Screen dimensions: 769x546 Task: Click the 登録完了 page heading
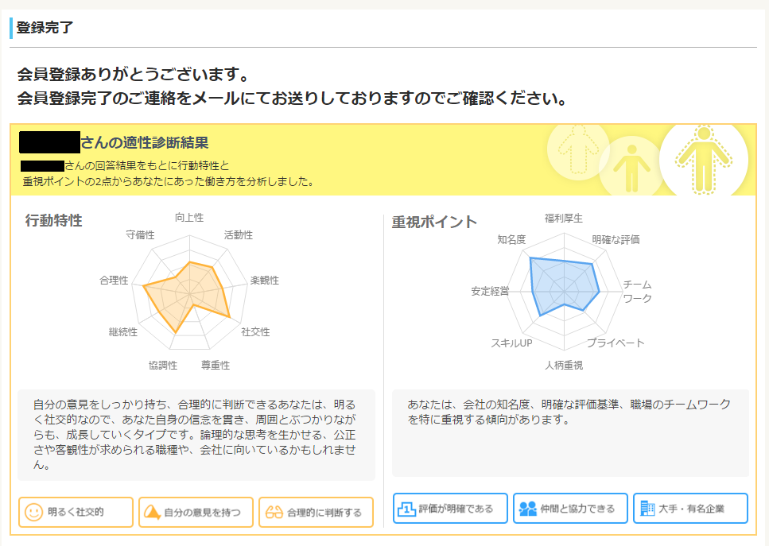(x=45, y=28)
